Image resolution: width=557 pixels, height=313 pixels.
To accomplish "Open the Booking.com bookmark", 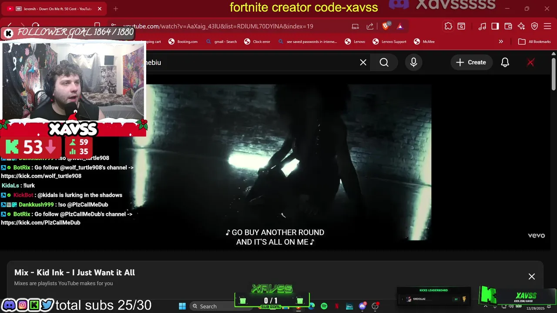I will [x=183, y=42].
